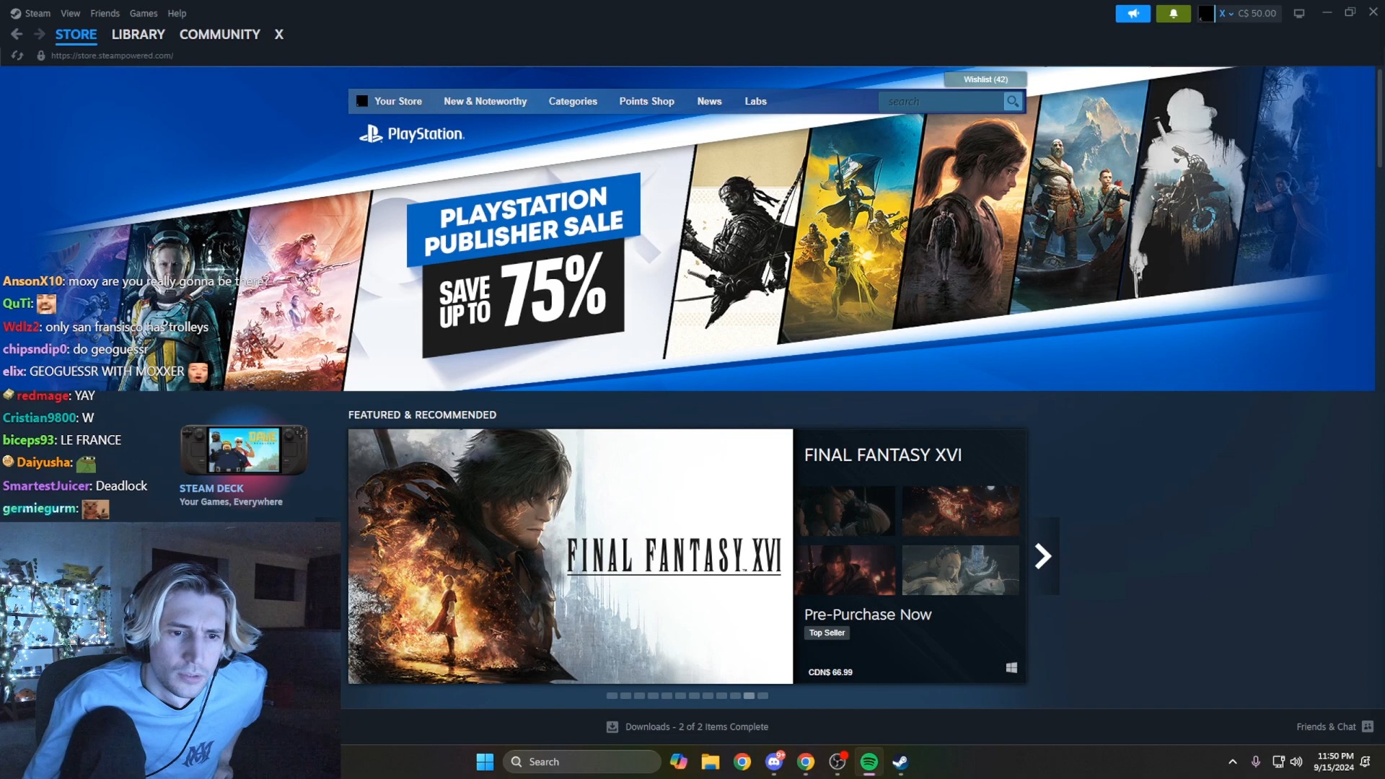1385x779 pixels.
Task: Select the Steam home/refresh page icon
Action: pos(16,54)
